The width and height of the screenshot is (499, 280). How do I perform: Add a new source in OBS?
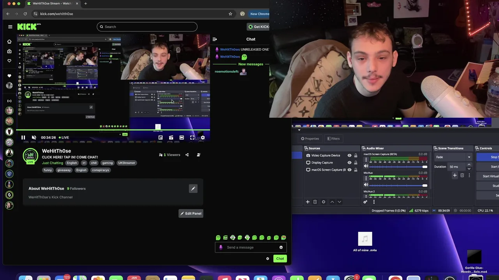tap(308, 202)
